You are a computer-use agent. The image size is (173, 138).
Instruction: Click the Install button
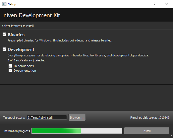(147, 131)
